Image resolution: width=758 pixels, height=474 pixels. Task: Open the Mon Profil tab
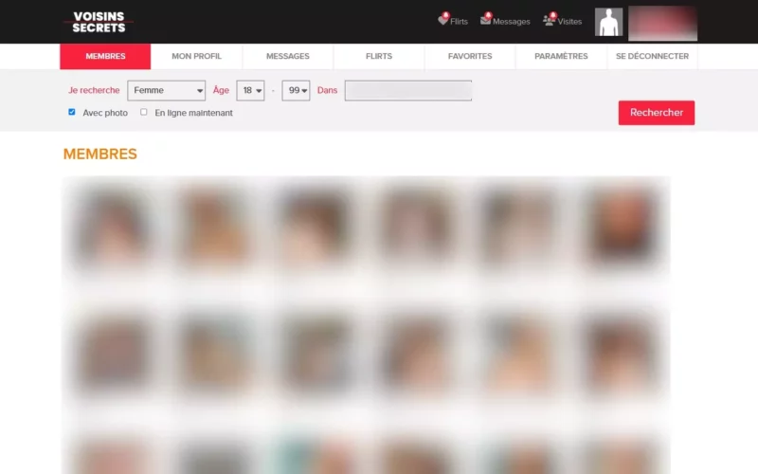click(196, 56)
